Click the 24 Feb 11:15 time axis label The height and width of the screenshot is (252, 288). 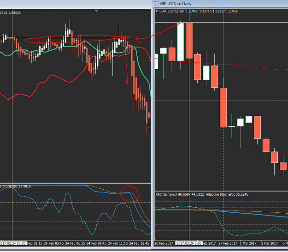point(118,243)
